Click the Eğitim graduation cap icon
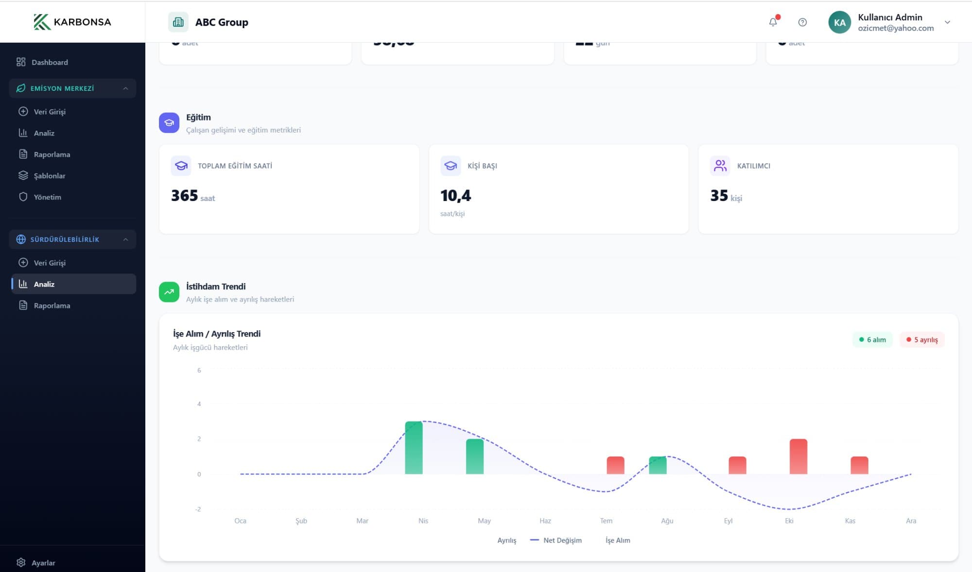The image size is (972, 572). (x=169, y=123)
